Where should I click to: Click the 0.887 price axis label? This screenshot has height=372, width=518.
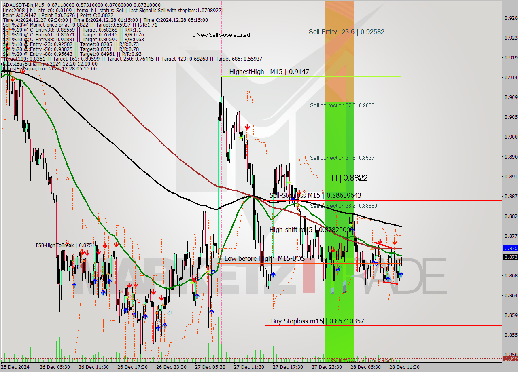click(x=511, y=196)
